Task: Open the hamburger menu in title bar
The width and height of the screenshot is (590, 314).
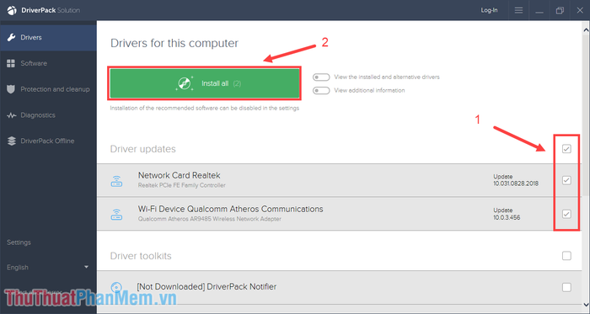Action: (518, 10)
